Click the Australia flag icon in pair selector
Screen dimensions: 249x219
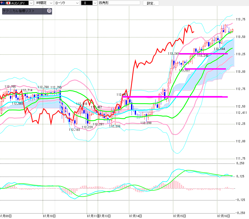pyautogui.click(x=3, y=3)
